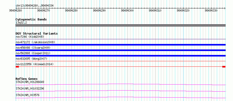Select ruler position 98494290

99,10
